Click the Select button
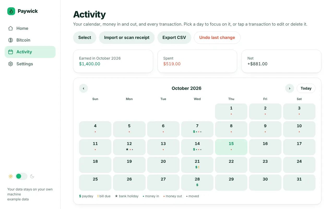This screenshot has width=334, height=209. point(85,38)
